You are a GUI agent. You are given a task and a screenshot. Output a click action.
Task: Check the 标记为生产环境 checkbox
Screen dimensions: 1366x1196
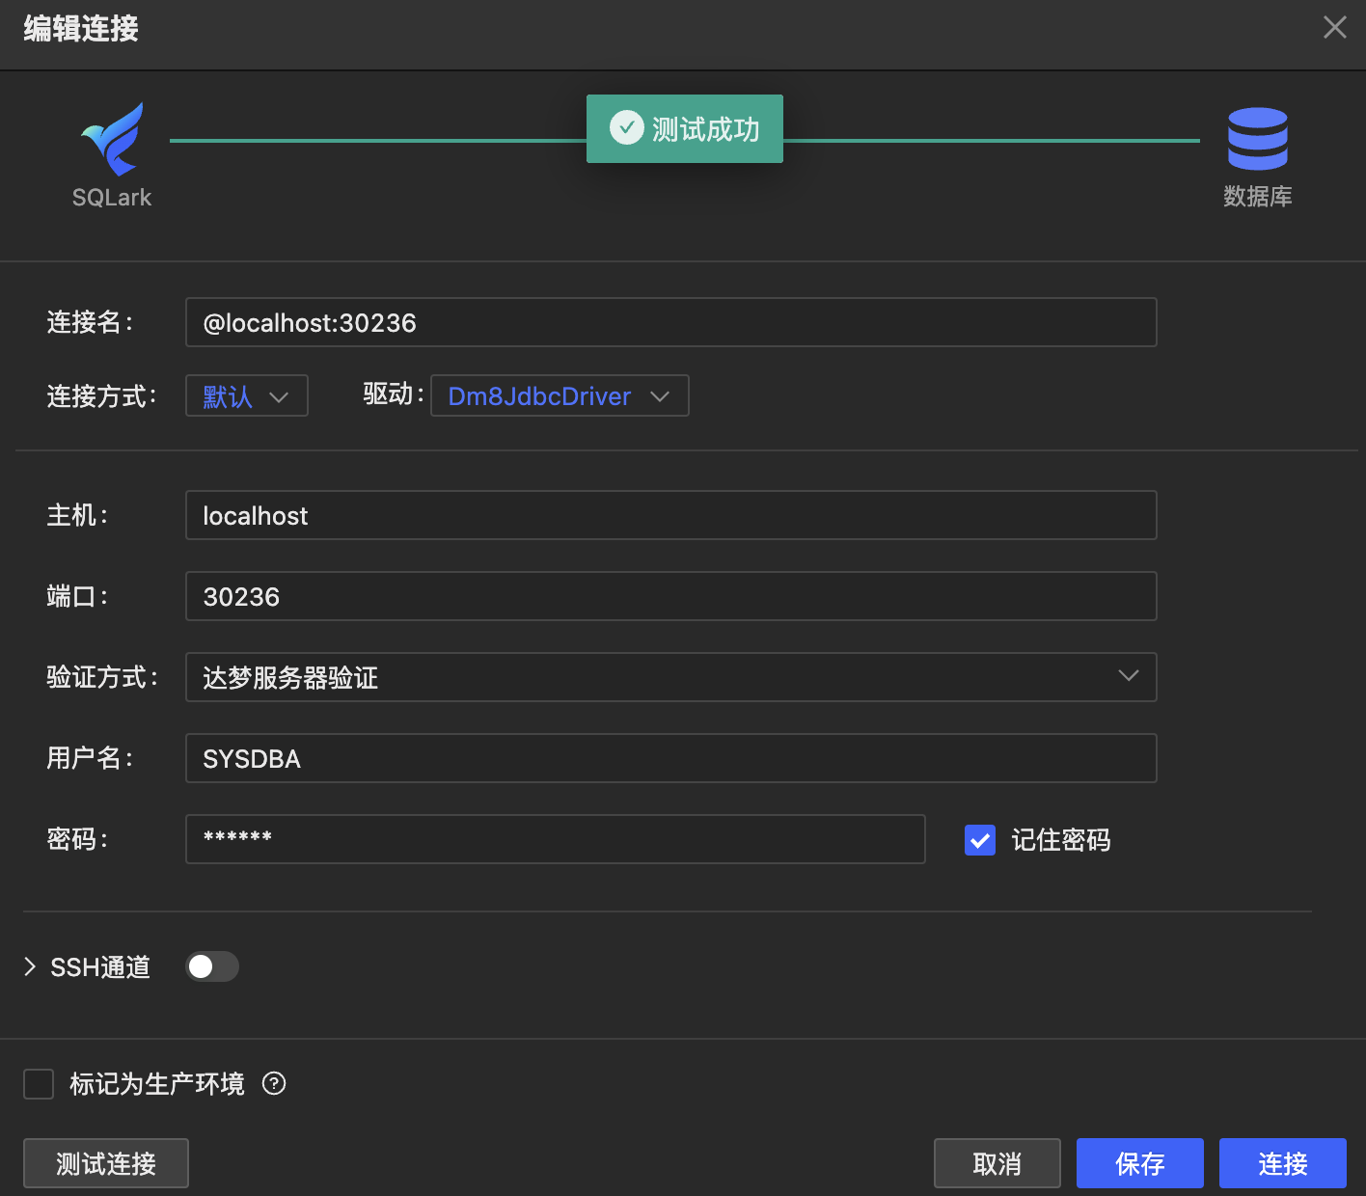[x=39, y=1084]
